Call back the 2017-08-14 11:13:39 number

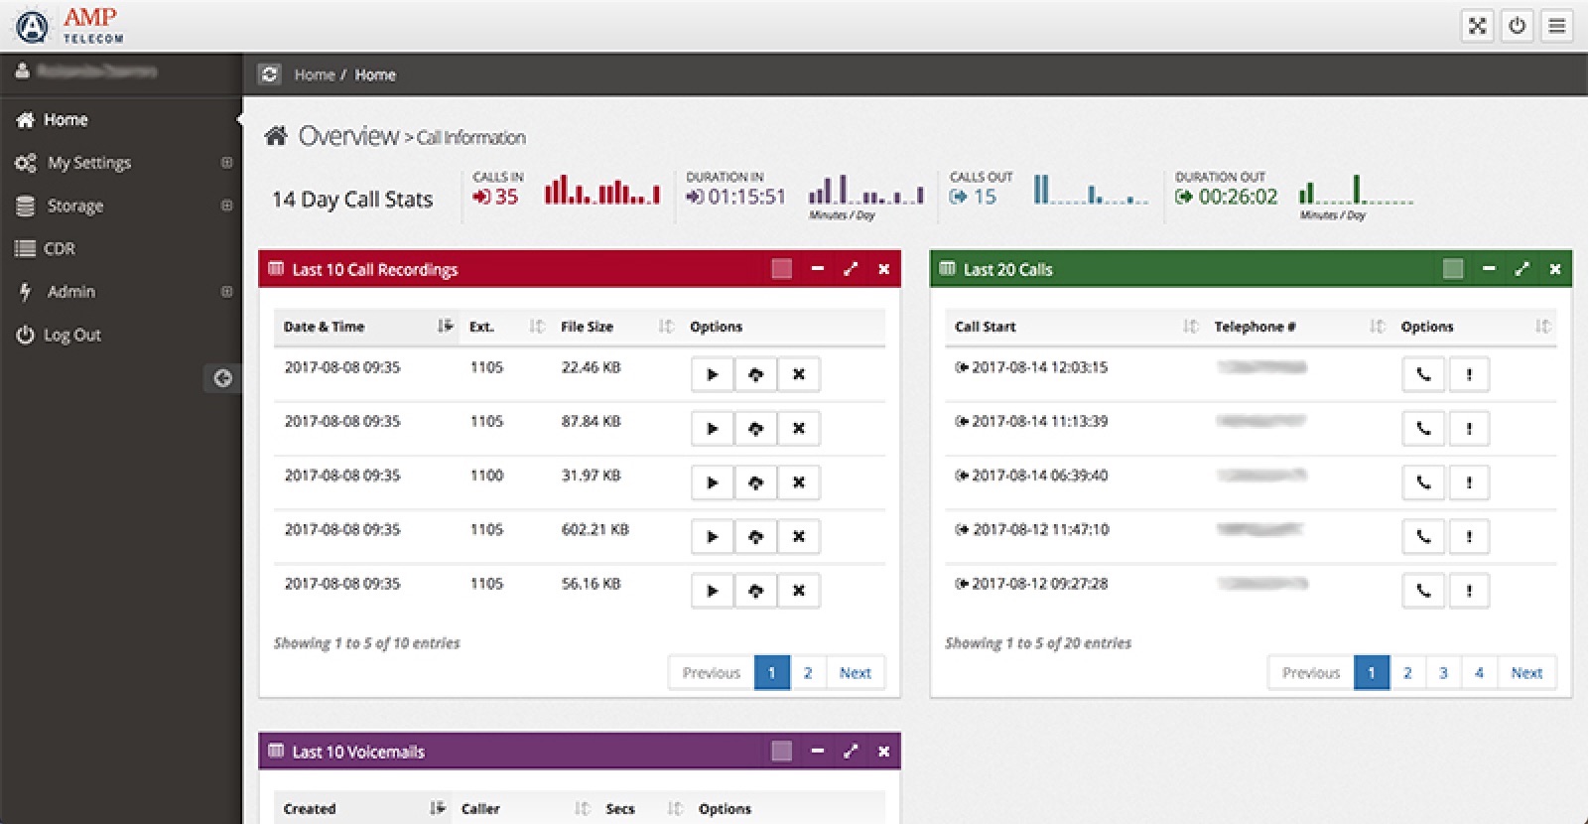click(1423, 429)
